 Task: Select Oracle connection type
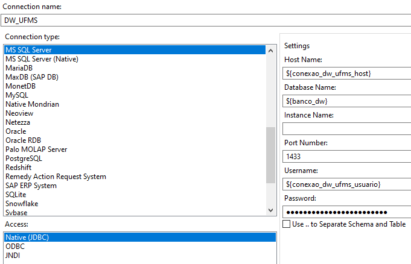(x=135, y=131)
